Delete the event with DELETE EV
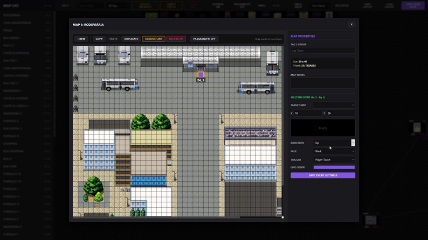Screen dimensions: 428x240 176,39
